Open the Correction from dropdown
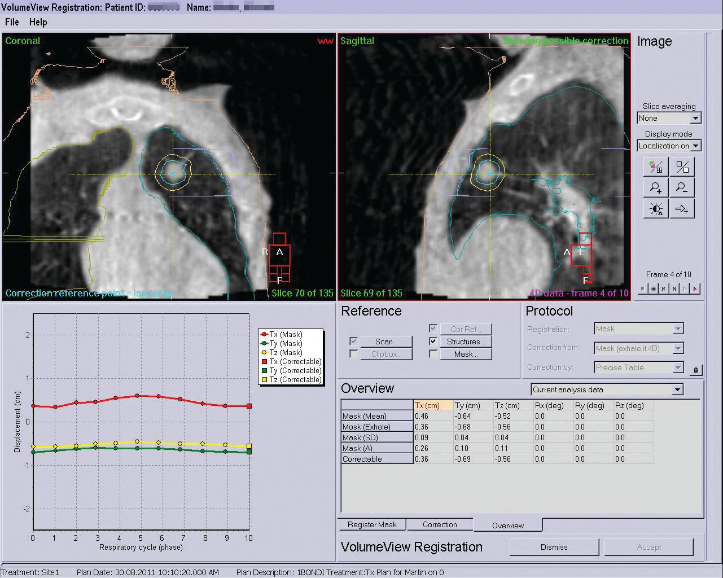 click(x=678, y=348)
